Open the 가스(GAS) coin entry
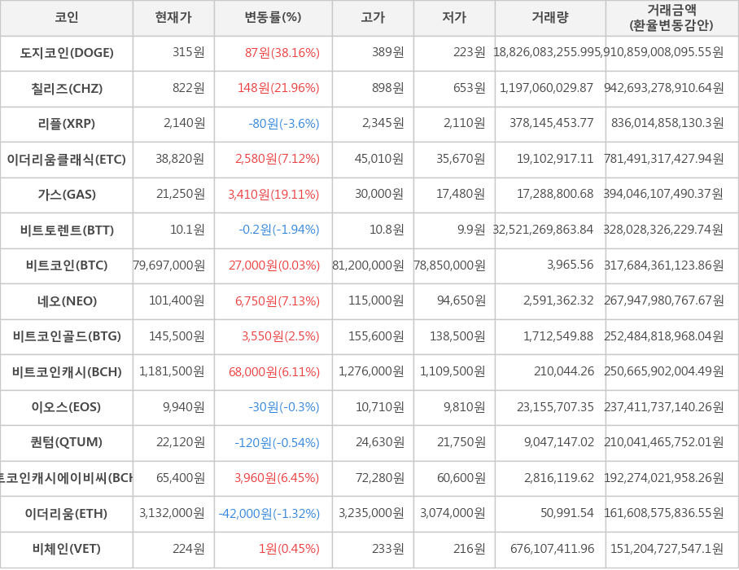This screenshot has height=570, width=739. [x=67, y=195]
